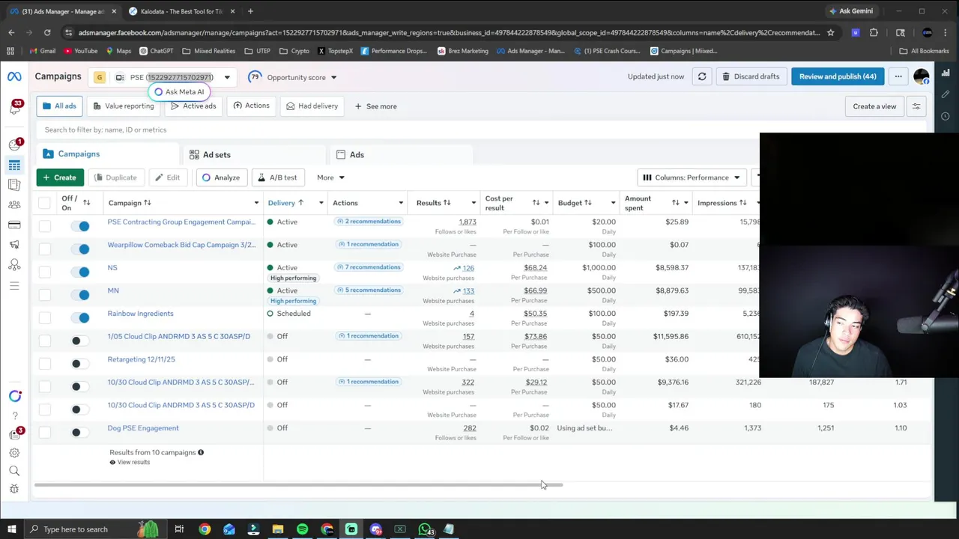Turn off the PSE Contracting Group campaign toggle
The width and height of the screenshot is (959, 539).
(80, 225)
